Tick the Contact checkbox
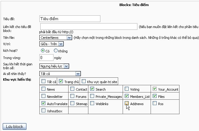Viewport: 199px width, 131px height. 72,89
